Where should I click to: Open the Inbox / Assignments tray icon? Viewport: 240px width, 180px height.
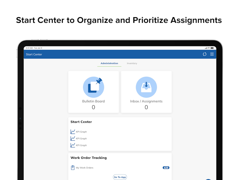pyautogui.click(x=146, y=87)
